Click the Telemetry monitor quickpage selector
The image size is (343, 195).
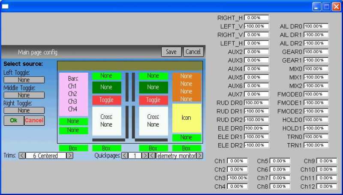point(176,156)
